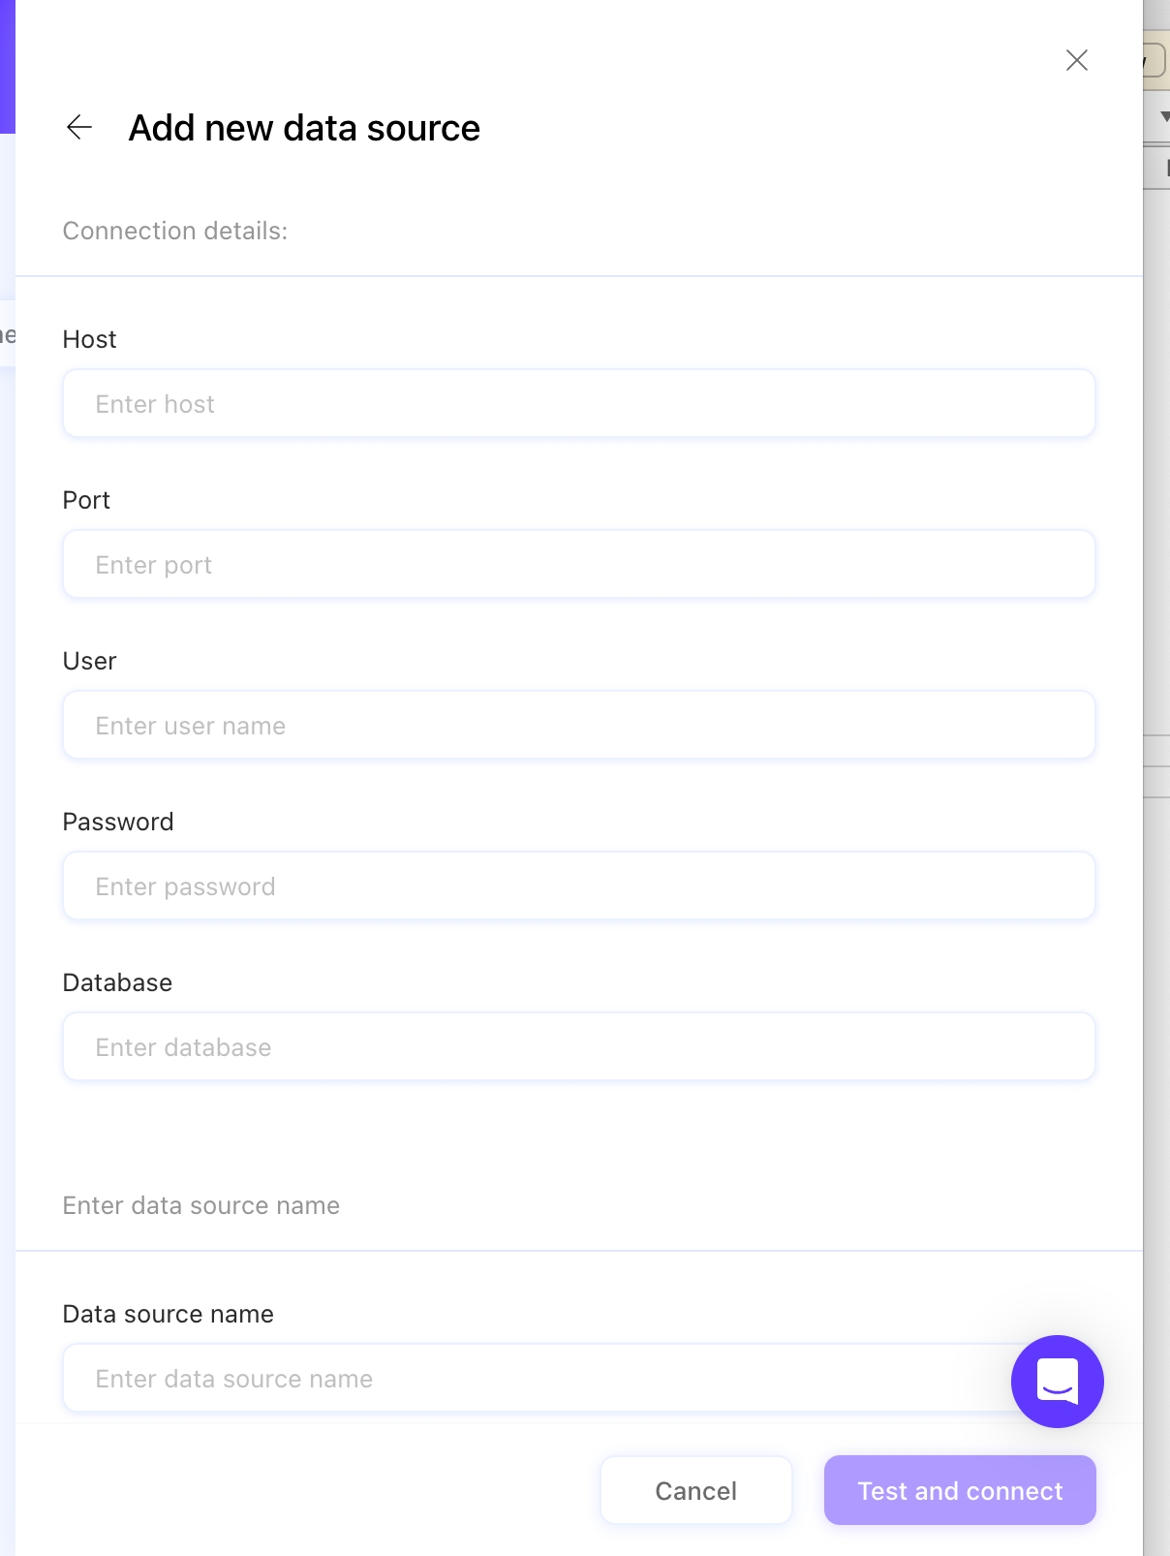Click the Test and connect button

click(959, 1490)
